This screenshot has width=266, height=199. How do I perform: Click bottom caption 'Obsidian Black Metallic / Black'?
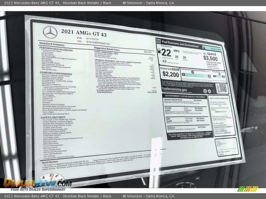click(87, 196)
